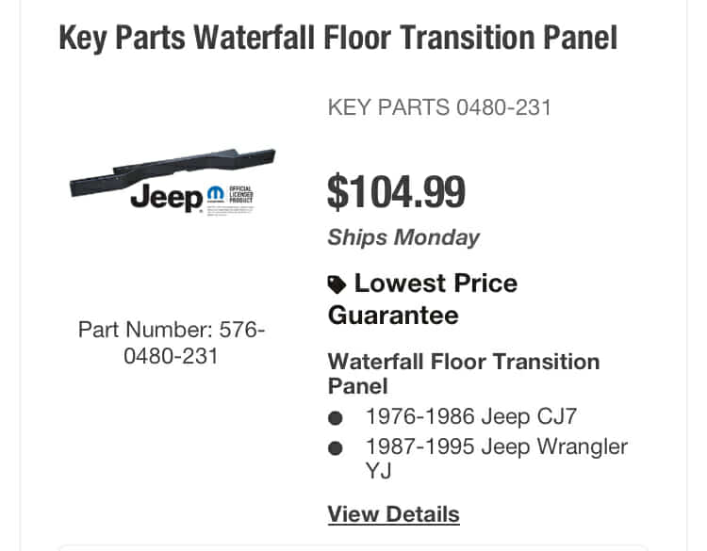Click the price tag icon
Screen dimensions: 707x551
pyautogui.click(x=337, y=284)
